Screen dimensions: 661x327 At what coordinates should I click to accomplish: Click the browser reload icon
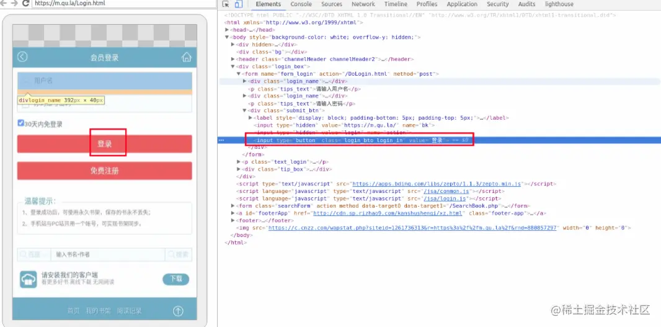(25, 3)
